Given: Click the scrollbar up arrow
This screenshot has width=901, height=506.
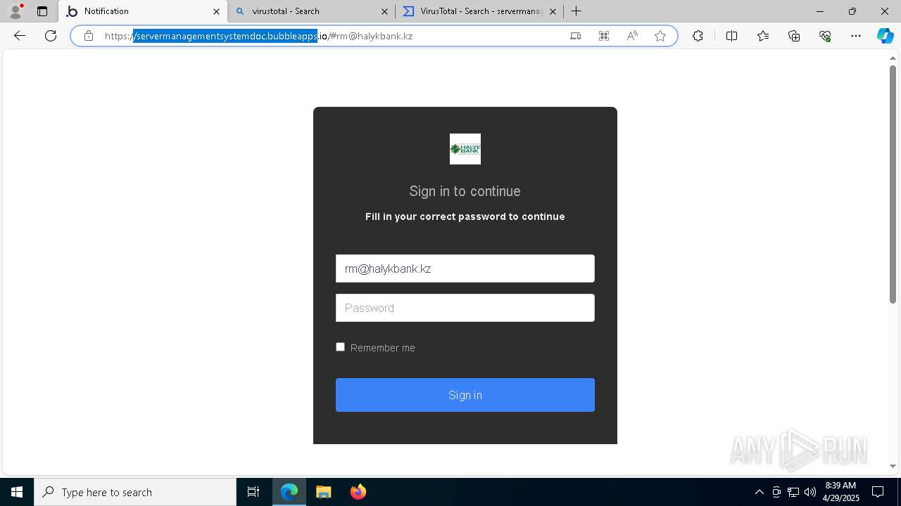Looking at the screenshot, I should coord(893,58).
